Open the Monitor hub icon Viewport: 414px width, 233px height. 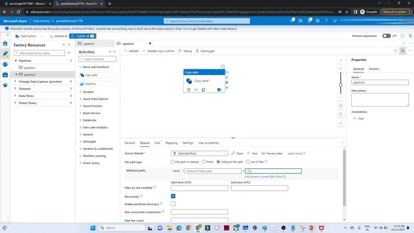tap(5, 64)
